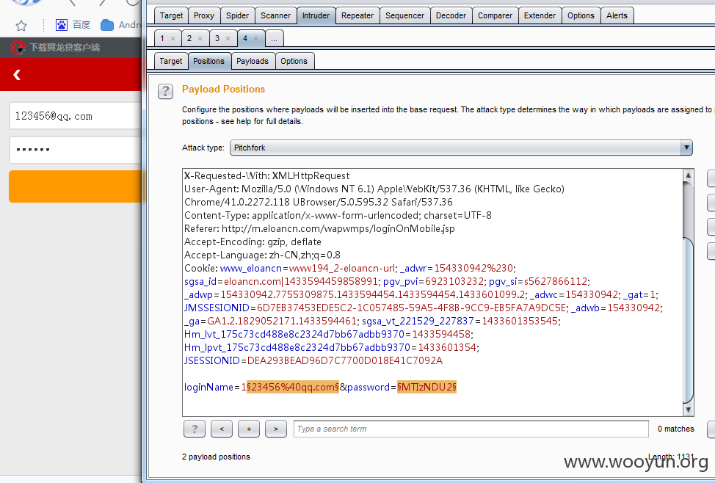Click scroll down arrow in request editor

click(x=688, y=410)
